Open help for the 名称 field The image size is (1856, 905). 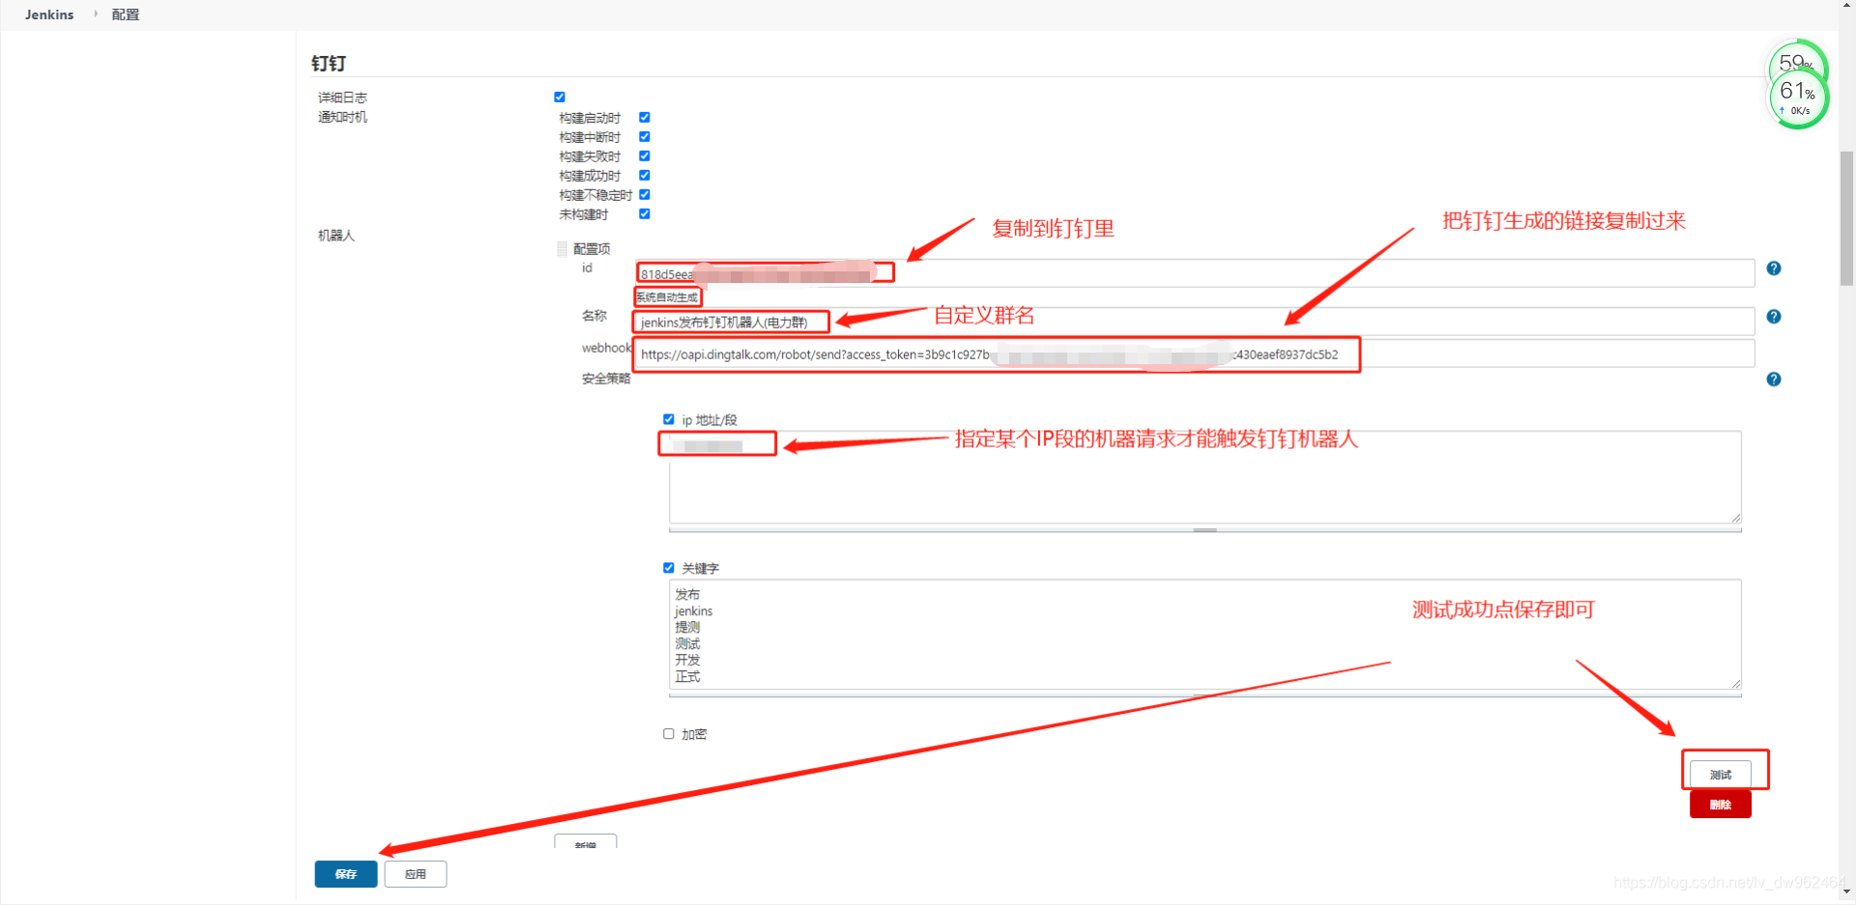pyautogui.click(x=1774, y=317)
